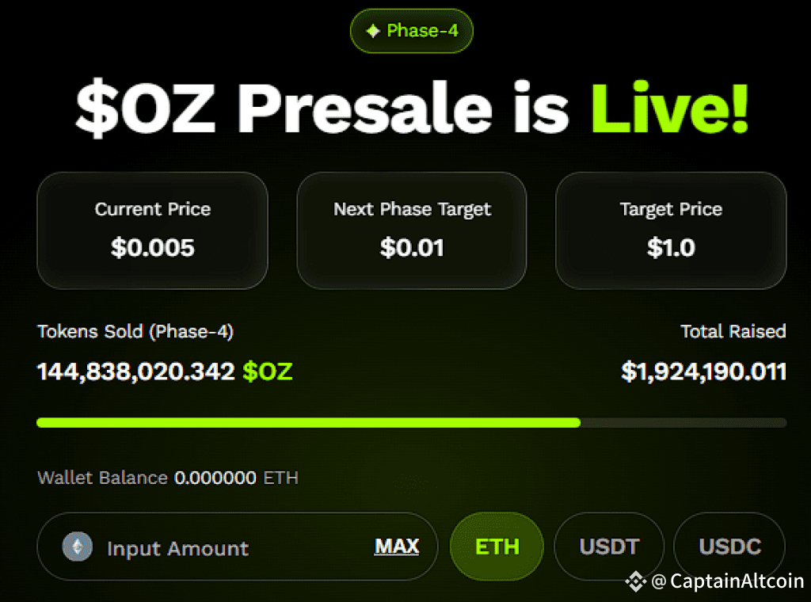The width and height of the screenshot is (811, 602).
Task: Select the Target Price card
Action: (671, 231)
